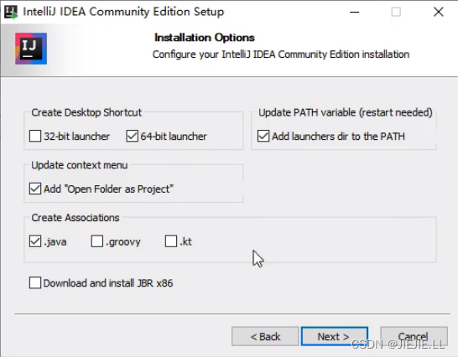Click the Update context menu group label
This screenshot has height=357, width=458.
point(80,165)
